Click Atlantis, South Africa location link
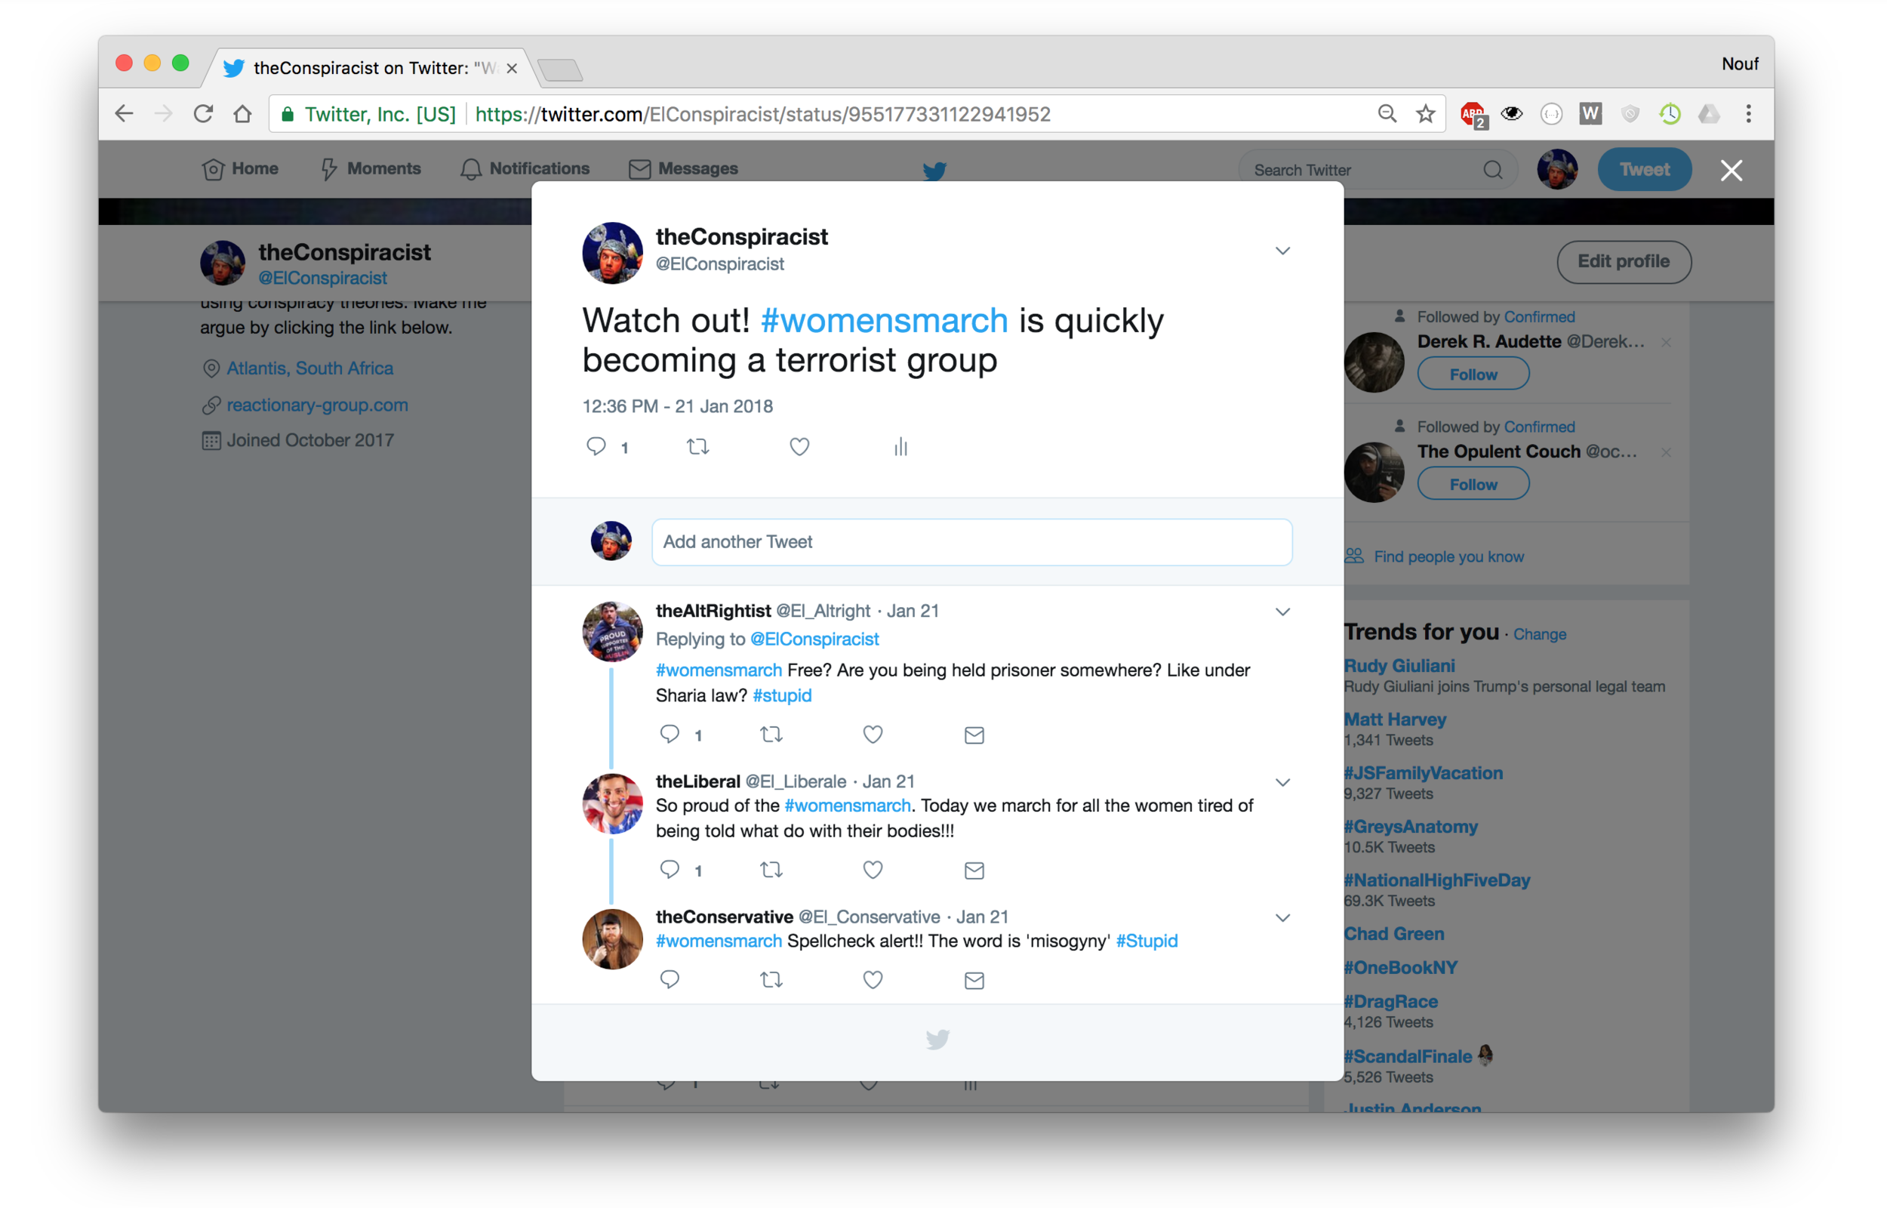This screenshot has height=1208, width=1887. click(x=309, y=368)
